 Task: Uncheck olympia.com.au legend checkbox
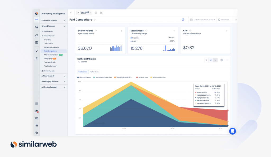click(78, 77)
